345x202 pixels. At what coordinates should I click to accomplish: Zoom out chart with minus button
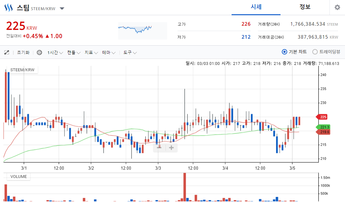pos(159,148)
